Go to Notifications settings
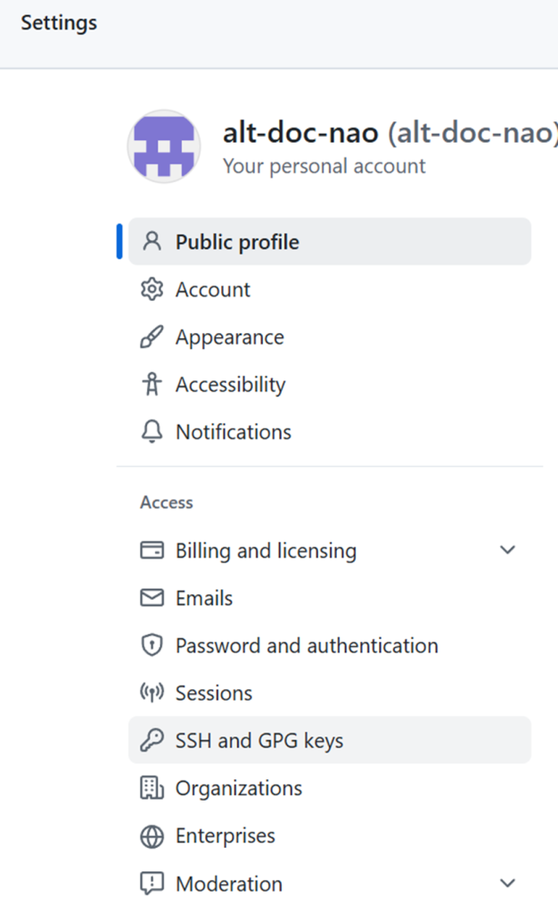The height and width of the screenshot is (914, 558). coord(329,432)
